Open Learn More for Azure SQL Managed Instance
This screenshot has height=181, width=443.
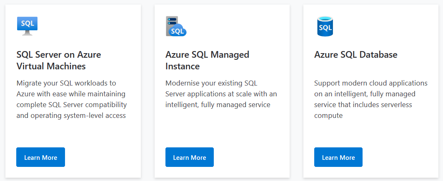click(x=189, y=157)
